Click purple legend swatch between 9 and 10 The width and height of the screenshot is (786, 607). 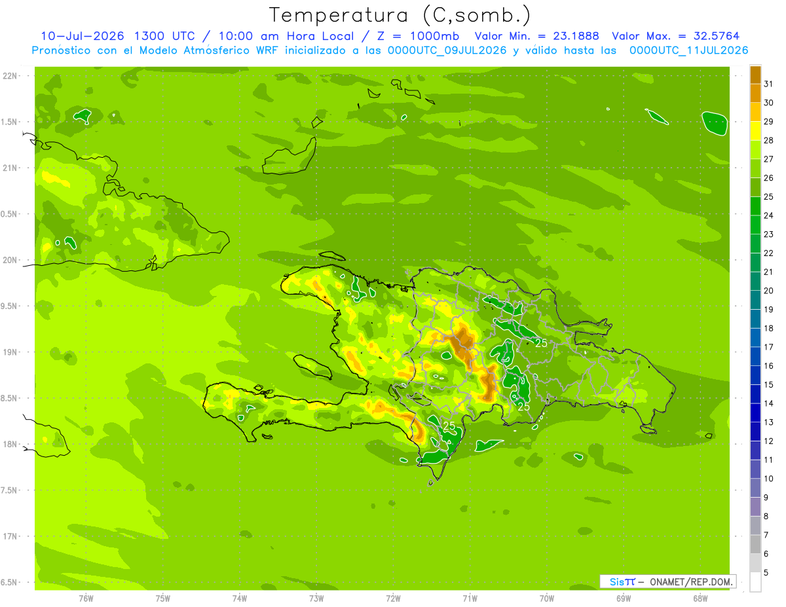coord(755,488)
